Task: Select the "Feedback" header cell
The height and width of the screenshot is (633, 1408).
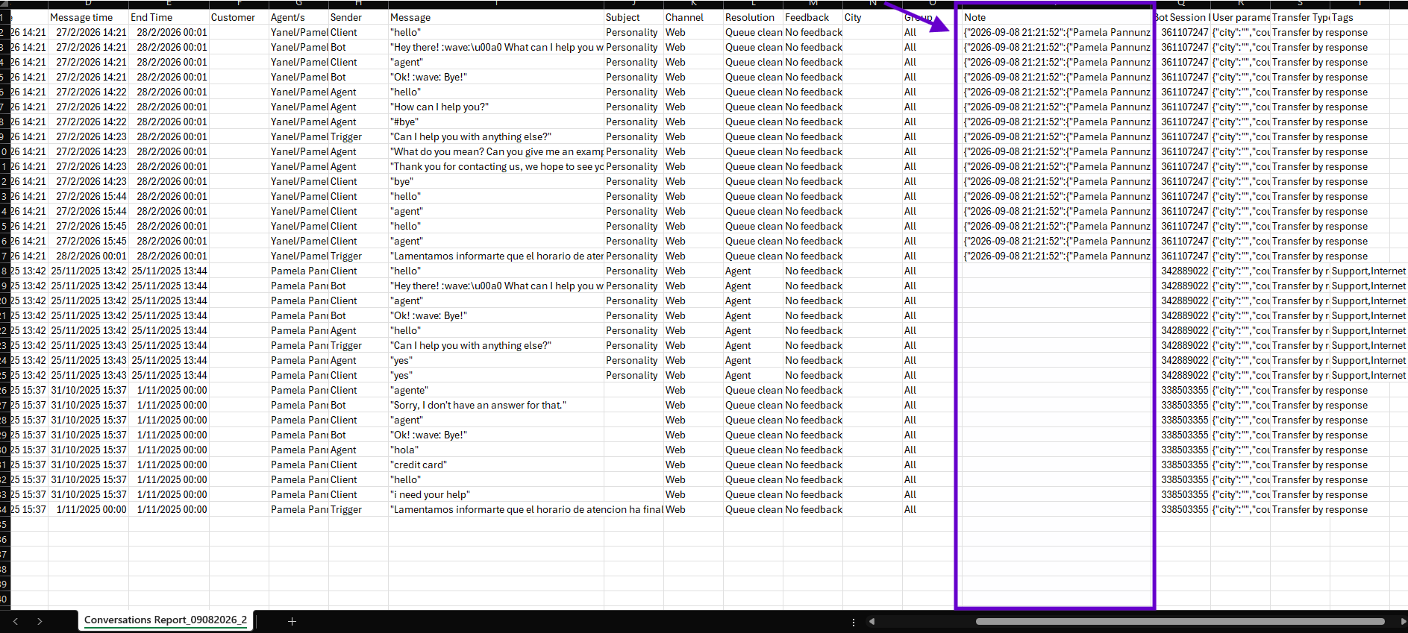Action: click(813, 17)
